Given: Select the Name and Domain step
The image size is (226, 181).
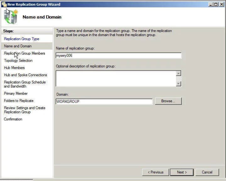Looking at the screenshot, I should (18, 46).
